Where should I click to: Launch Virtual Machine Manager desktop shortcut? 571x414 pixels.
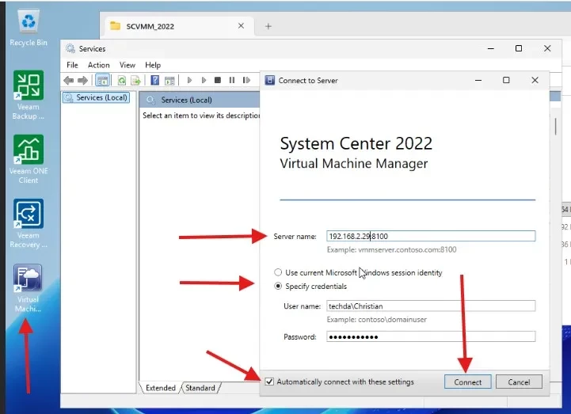(29, 287)
